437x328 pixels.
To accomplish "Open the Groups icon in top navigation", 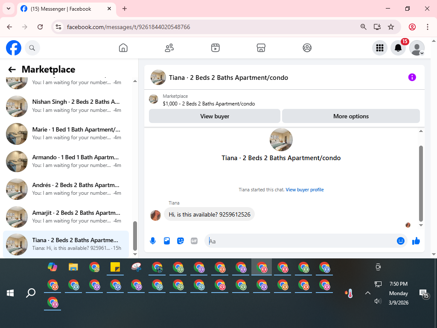I will click(307, 48).
